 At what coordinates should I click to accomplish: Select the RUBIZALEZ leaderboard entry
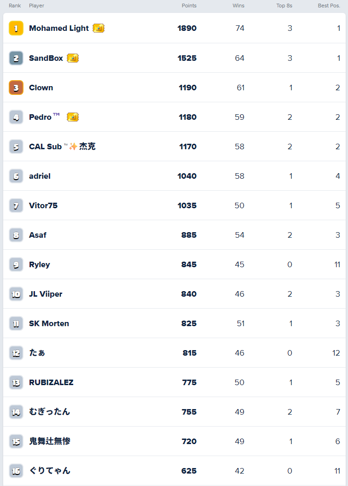click(174, 382)
